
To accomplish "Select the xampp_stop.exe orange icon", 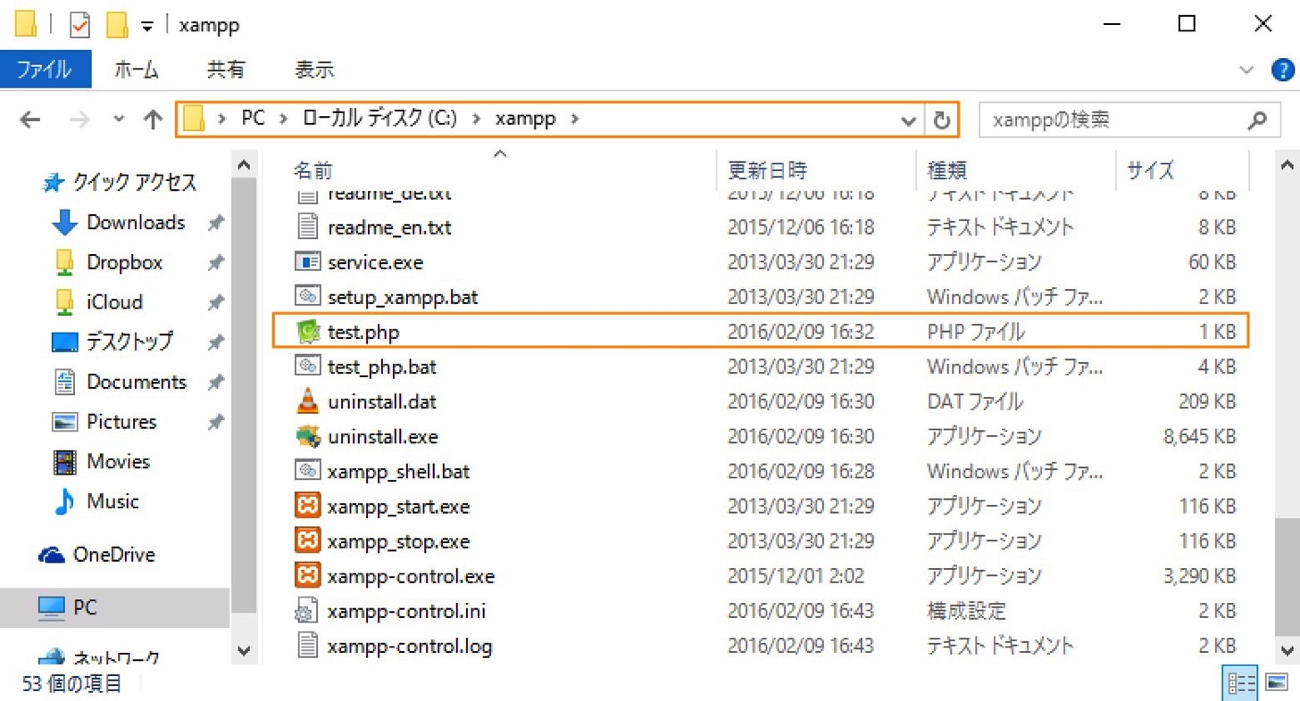I will [307, 541].
